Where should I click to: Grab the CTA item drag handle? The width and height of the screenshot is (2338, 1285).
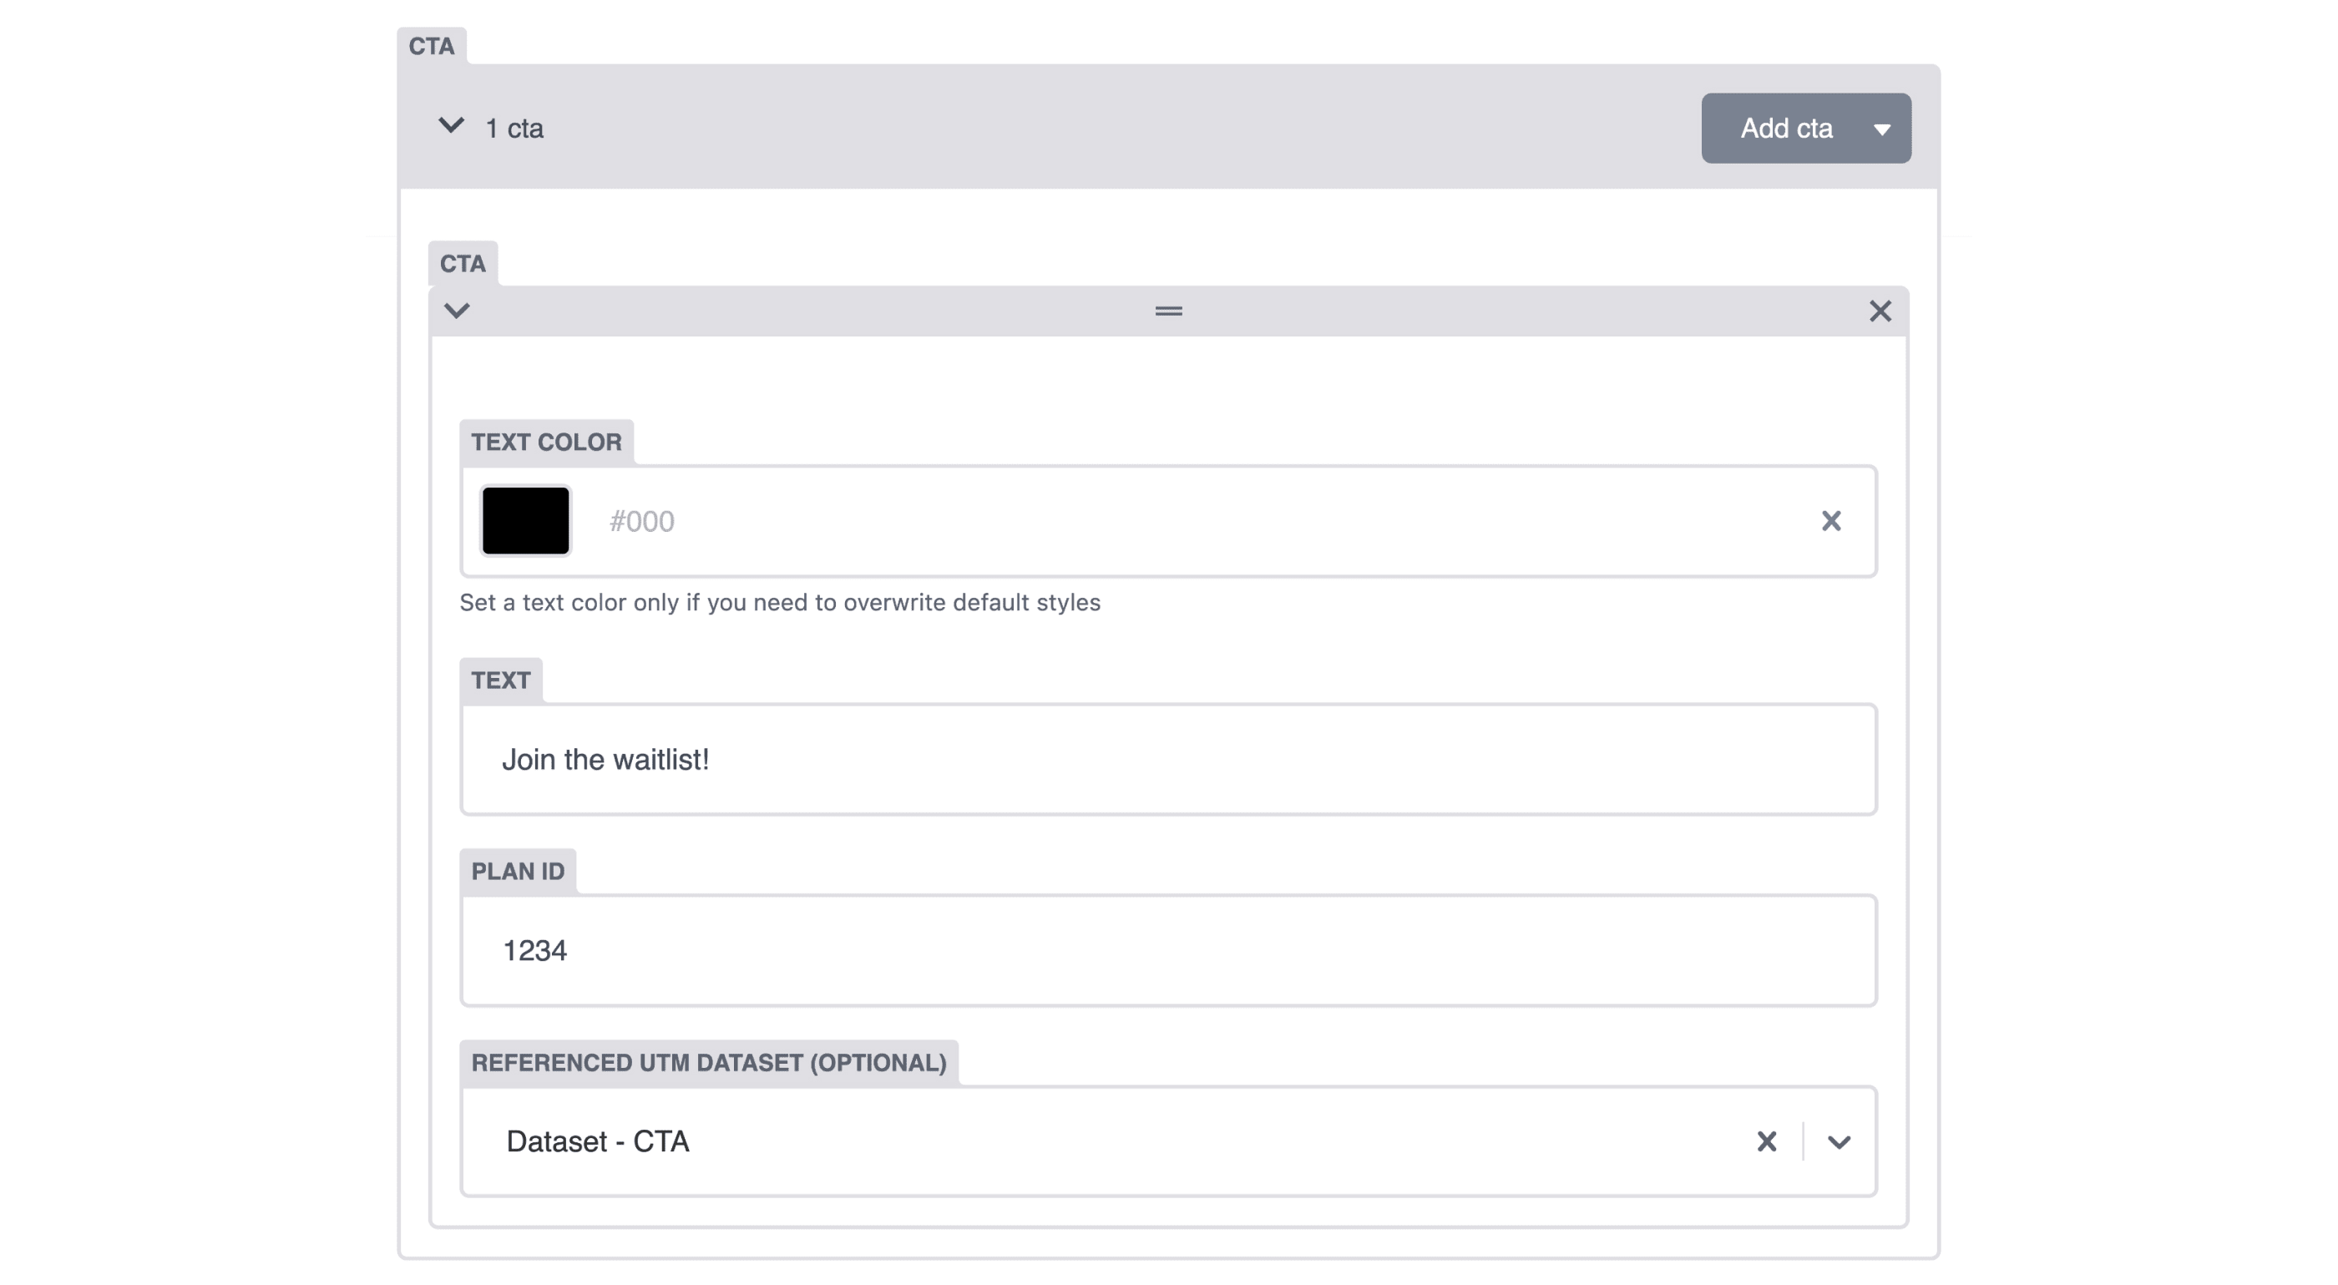(1169, 311)
